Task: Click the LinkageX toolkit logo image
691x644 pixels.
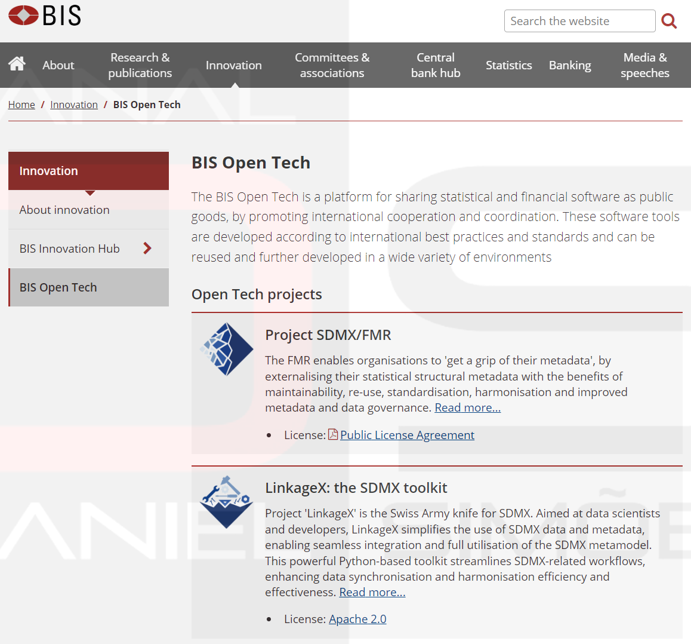Action: [x=227, y=502]
